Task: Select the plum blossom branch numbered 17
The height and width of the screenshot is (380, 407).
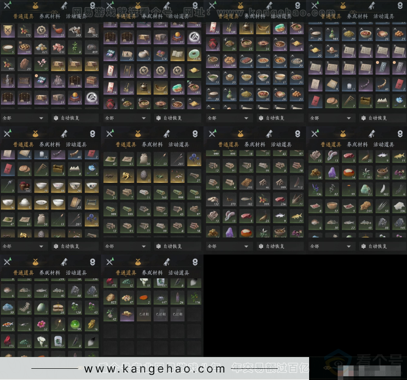Action: tap(42, 64)
